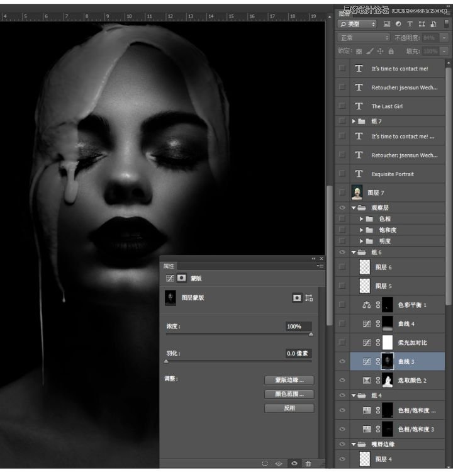
Task: Click 曲线 3 curves adjustment icon
Action: [367, 361]
